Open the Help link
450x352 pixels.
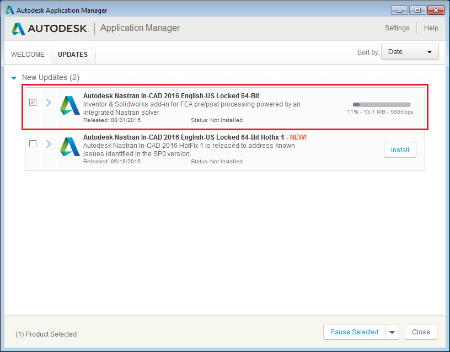(x=431, y=28)
